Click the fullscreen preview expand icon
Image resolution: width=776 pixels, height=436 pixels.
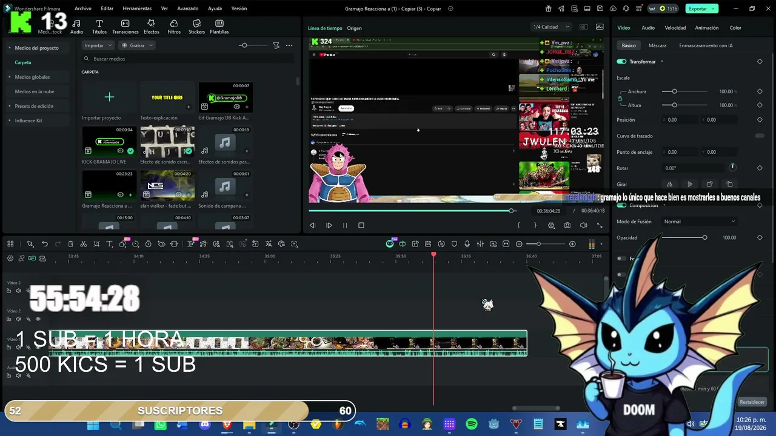pyautogui.click(x=600, y=225)
